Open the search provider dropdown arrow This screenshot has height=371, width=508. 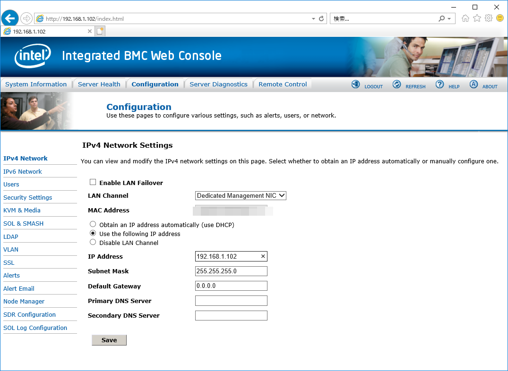click(x=449, y=19)
